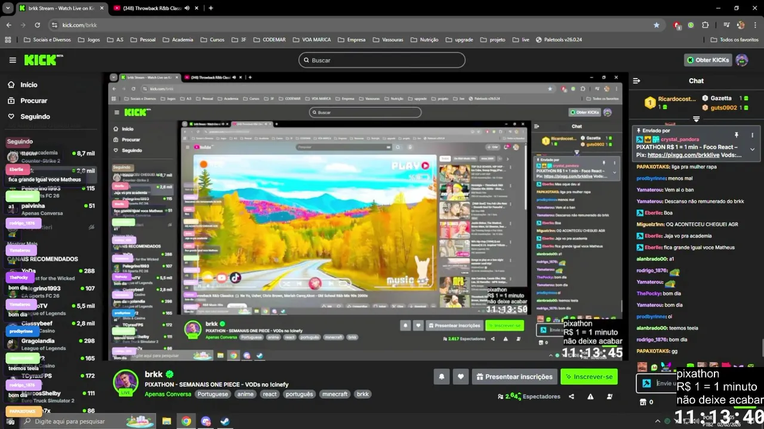This screenshot has width=764, height=429.
Task: Expand gift leaderboard with down arrow
Action: pos(696,119)
